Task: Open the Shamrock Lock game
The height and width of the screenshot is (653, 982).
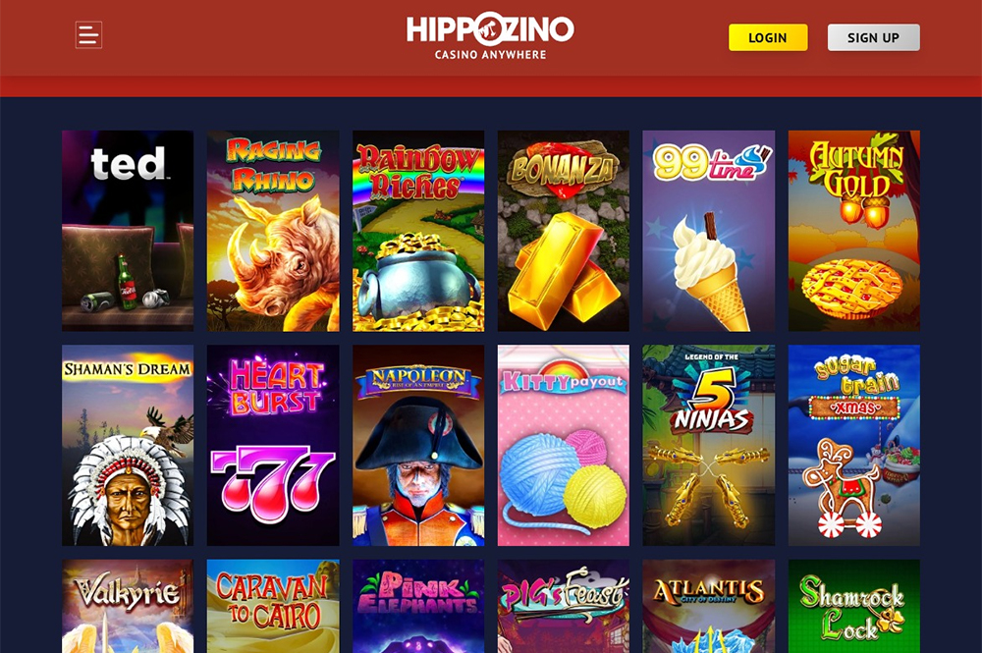Action: 854,606
